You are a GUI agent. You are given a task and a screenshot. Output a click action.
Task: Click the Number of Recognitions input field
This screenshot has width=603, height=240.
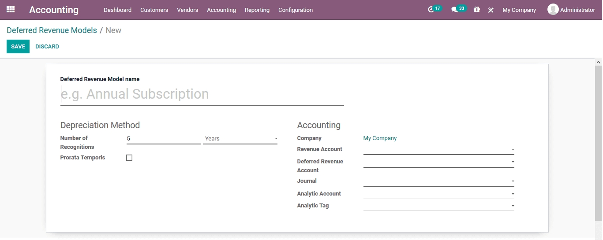pyautogui.click(x=163, y=139)
